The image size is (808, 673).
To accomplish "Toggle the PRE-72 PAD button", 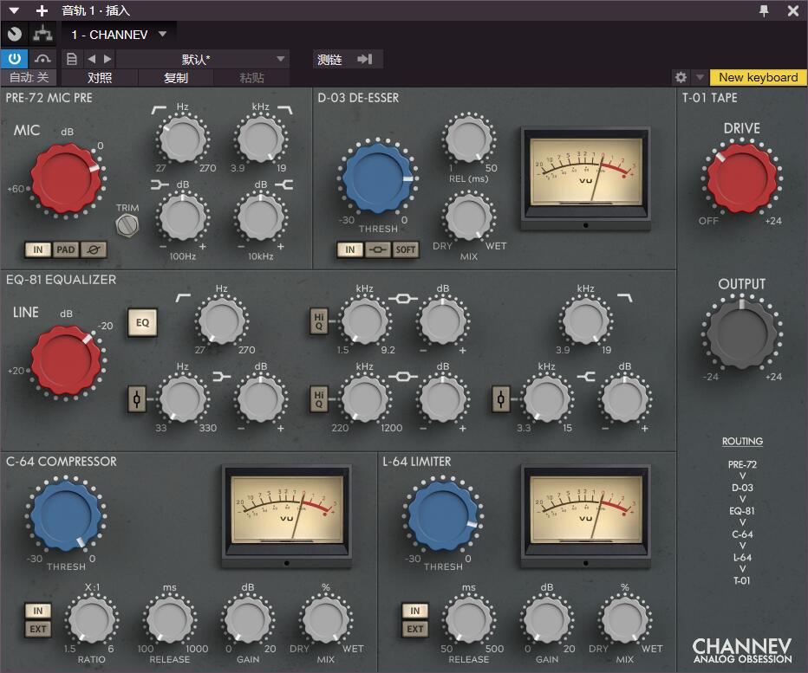I will 65,249.
